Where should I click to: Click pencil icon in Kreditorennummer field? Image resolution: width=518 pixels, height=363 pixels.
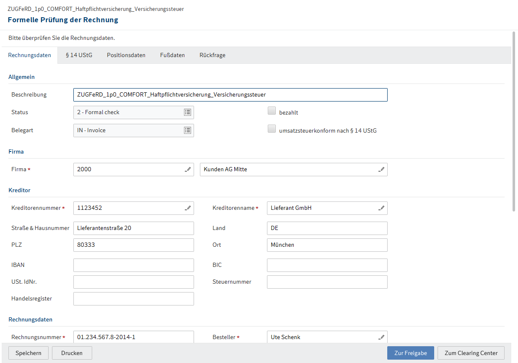pos(188,208)
